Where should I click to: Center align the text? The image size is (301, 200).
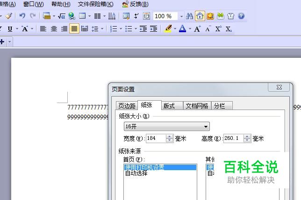tap(54, 29)
